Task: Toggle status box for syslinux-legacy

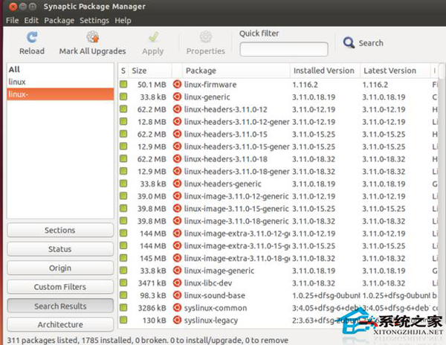Action: (x=123, y=320)
